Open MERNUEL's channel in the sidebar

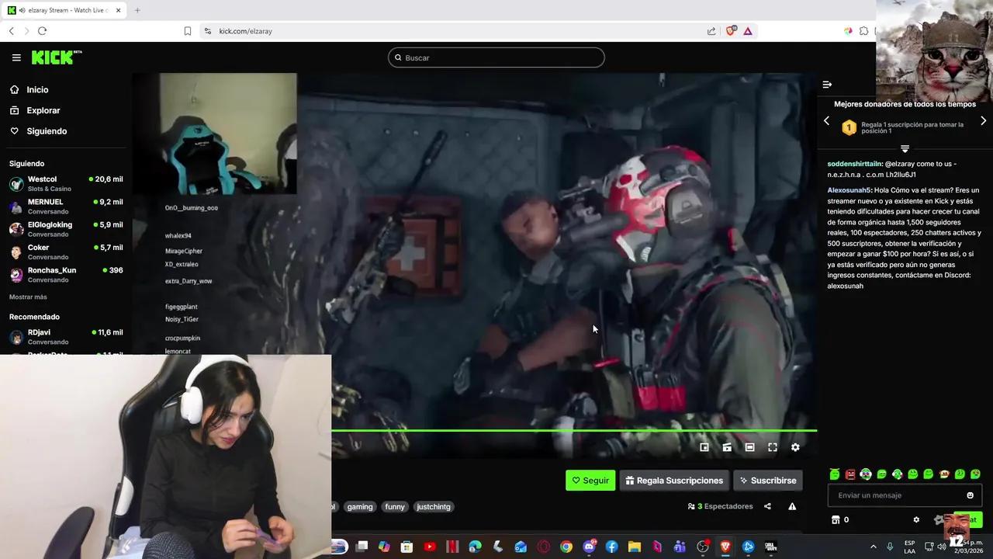point(66,206)
